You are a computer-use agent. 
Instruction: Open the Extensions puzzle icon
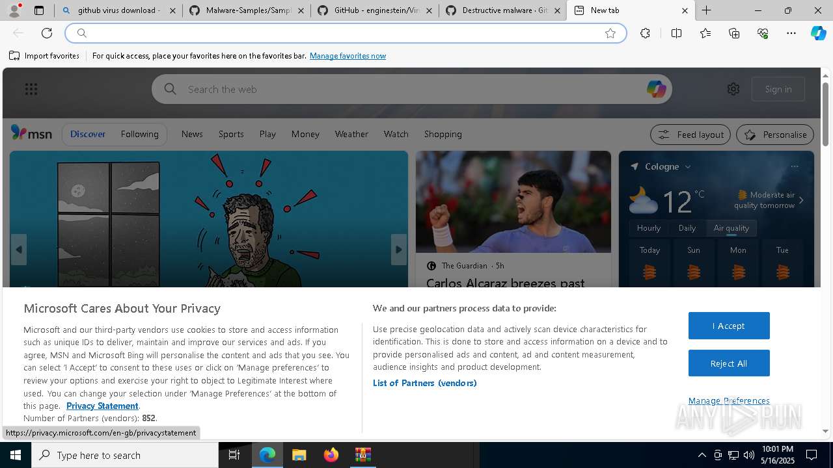pos(645,33)
